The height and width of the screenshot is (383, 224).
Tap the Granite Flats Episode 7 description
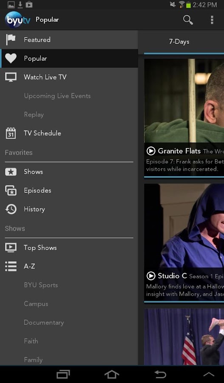coord(185,165)
